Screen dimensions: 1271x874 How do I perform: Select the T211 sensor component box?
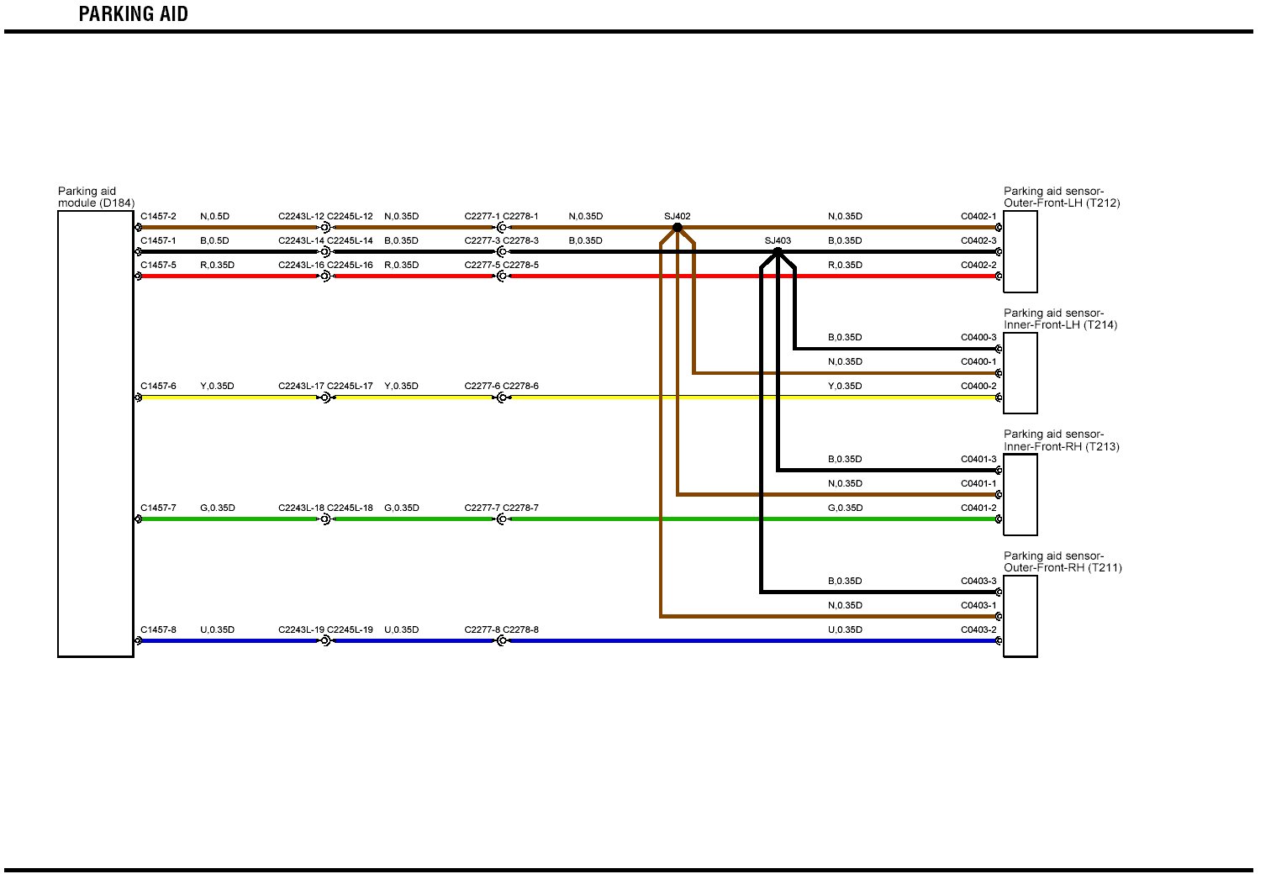coord(1020,617)
